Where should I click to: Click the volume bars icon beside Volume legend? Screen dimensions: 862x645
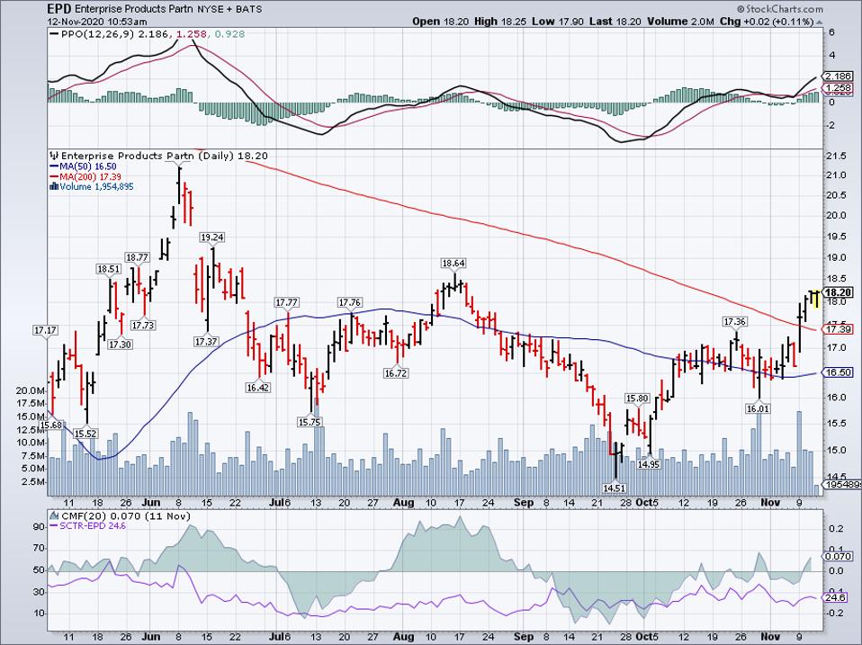coord(53,187)
